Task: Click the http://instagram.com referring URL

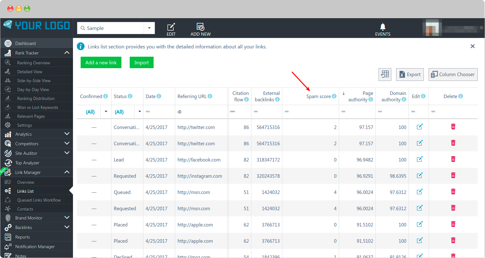Action: tap(200, 176)
